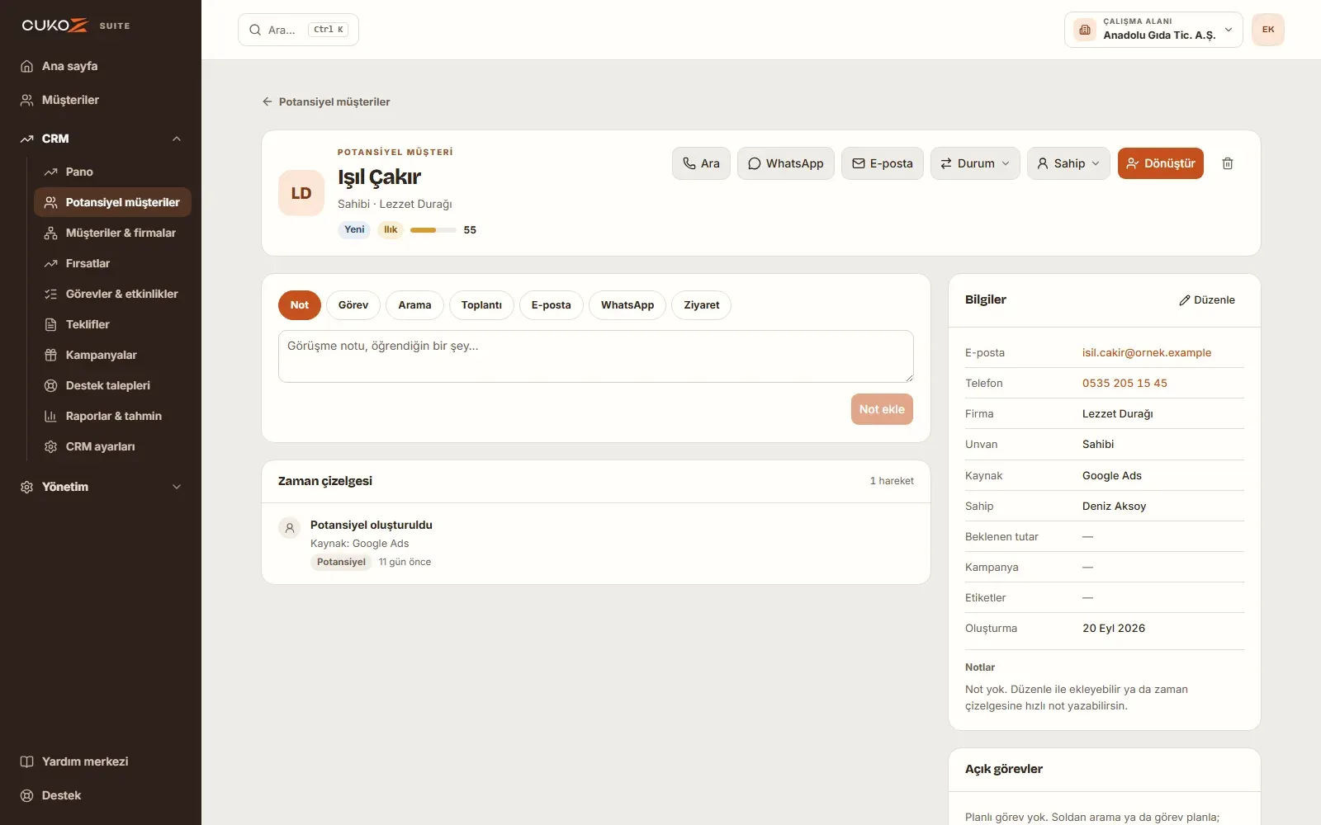
Task: Open Raporlar & tahmin sidebar item
Action: [x=112, y=416]
